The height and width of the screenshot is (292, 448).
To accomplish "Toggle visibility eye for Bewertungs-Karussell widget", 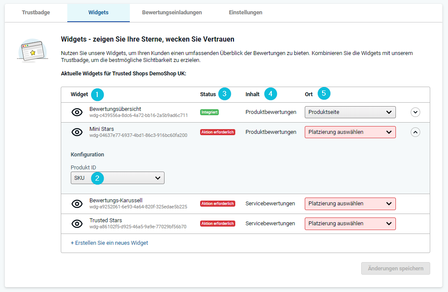I will [x=77, y=204].
